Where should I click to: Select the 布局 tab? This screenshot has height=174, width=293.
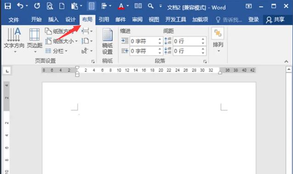tap(87, 19)
